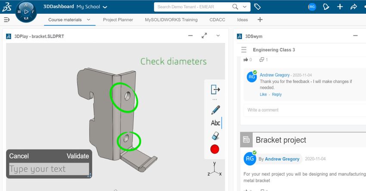This screenshot has width=366, height=191.
Task: Expand the 3DPlay widget to fullscreen
Action: (204, 36)
